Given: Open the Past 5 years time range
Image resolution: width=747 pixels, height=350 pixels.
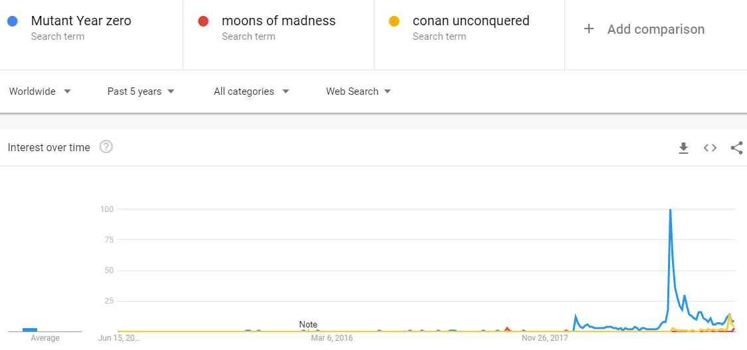Looking at the screenshot, I should 141,91.
